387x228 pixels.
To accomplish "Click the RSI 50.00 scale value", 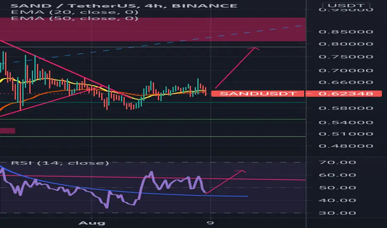I will click(337, 188).
